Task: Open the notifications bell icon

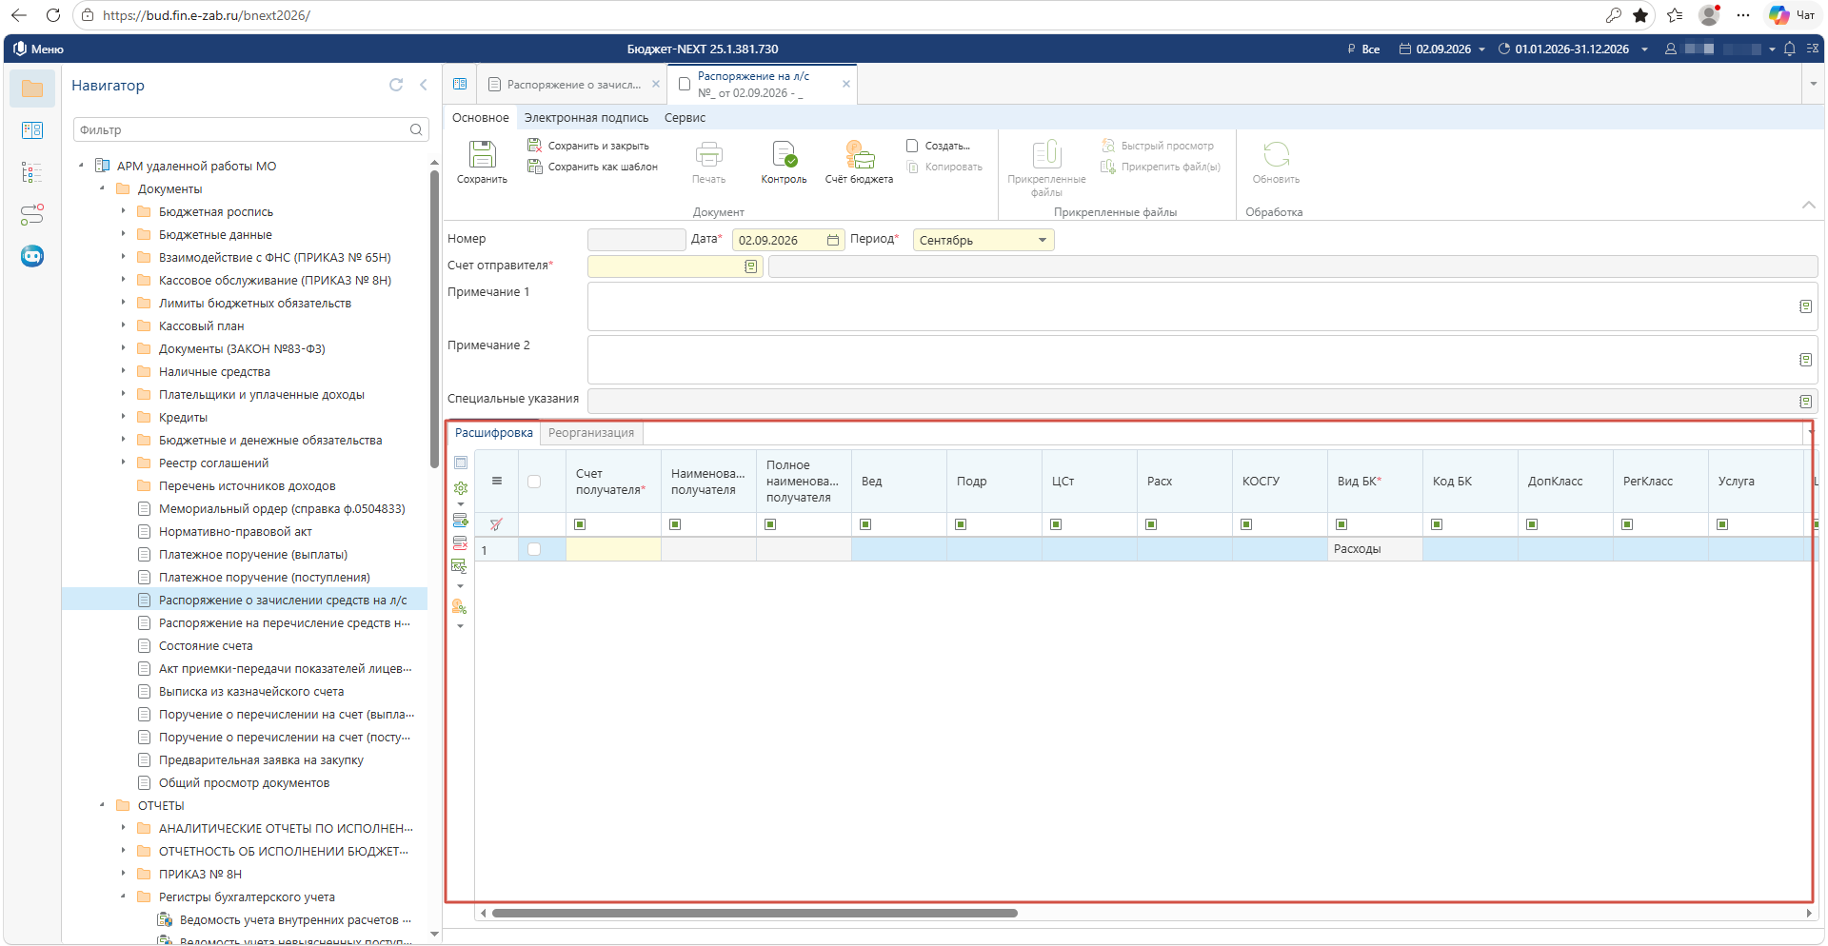Action: (x=1789, y=49)
